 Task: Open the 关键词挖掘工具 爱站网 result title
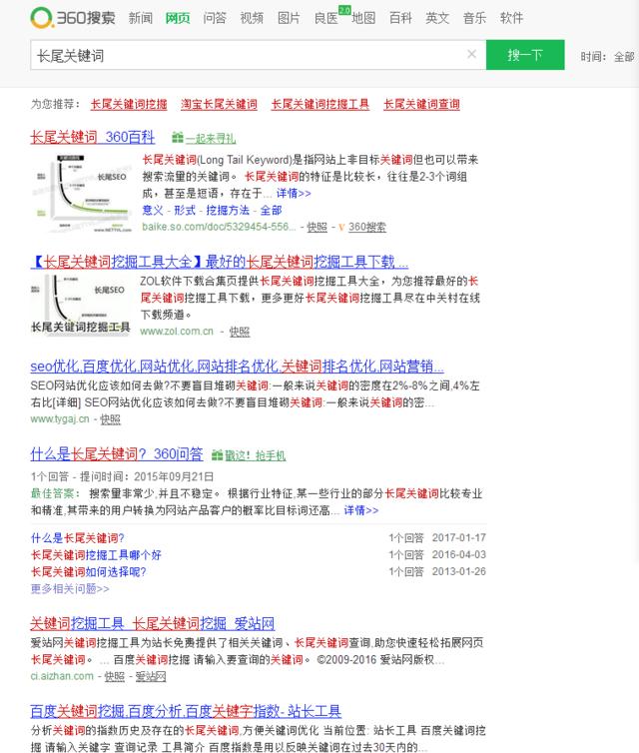tap(153, 623)
